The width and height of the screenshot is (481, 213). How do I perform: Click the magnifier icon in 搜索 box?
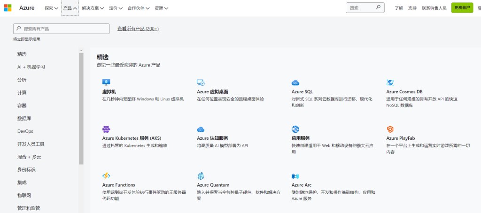[378, 8]
